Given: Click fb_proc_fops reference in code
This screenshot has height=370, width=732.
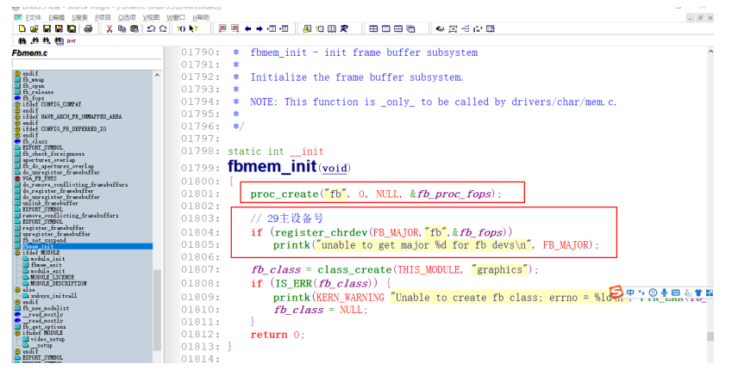Looking at the screenshot, I should point(454,194).
